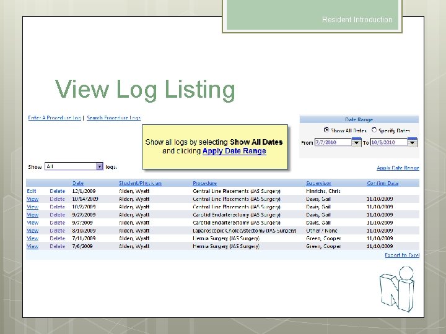Click supervisor cell Other / None

click(321, 231)
